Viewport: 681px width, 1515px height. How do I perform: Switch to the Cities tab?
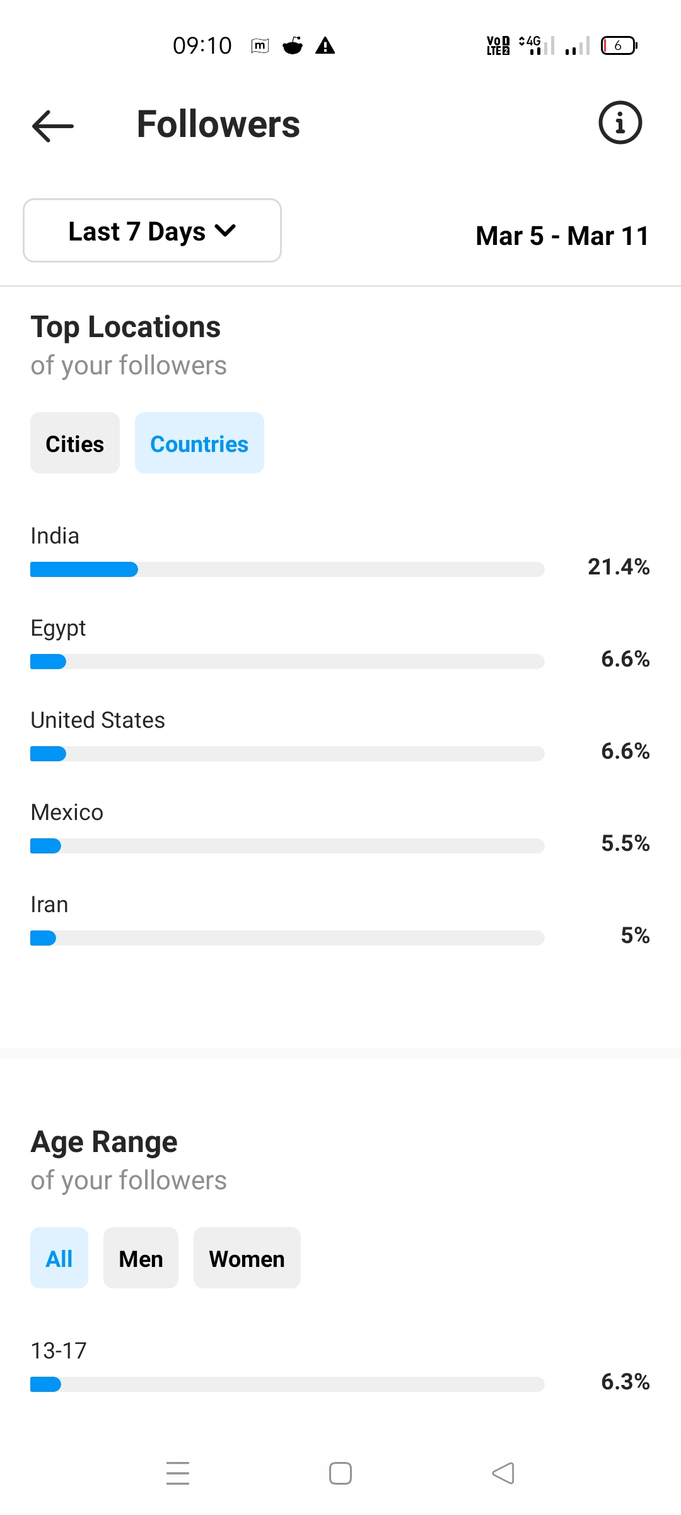click(x=75, y=443)
